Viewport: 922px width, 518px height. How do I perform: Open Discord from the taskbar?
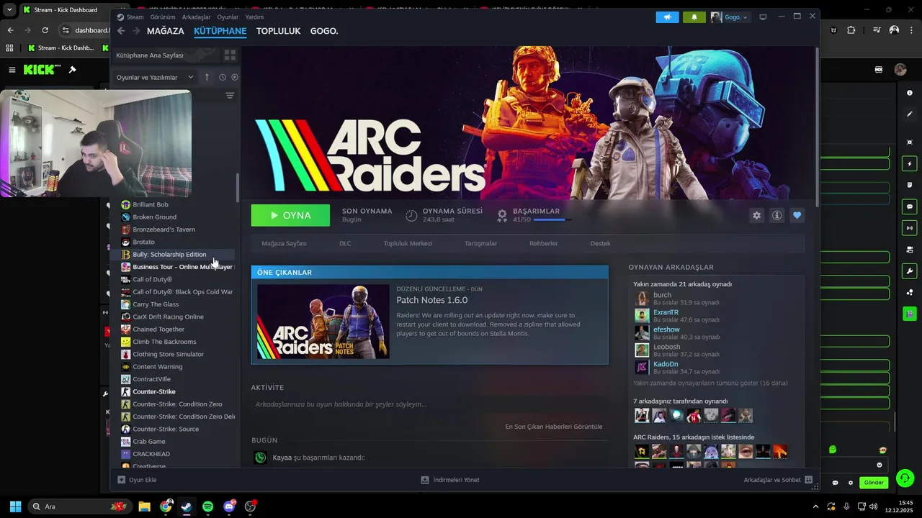point(229,506)
